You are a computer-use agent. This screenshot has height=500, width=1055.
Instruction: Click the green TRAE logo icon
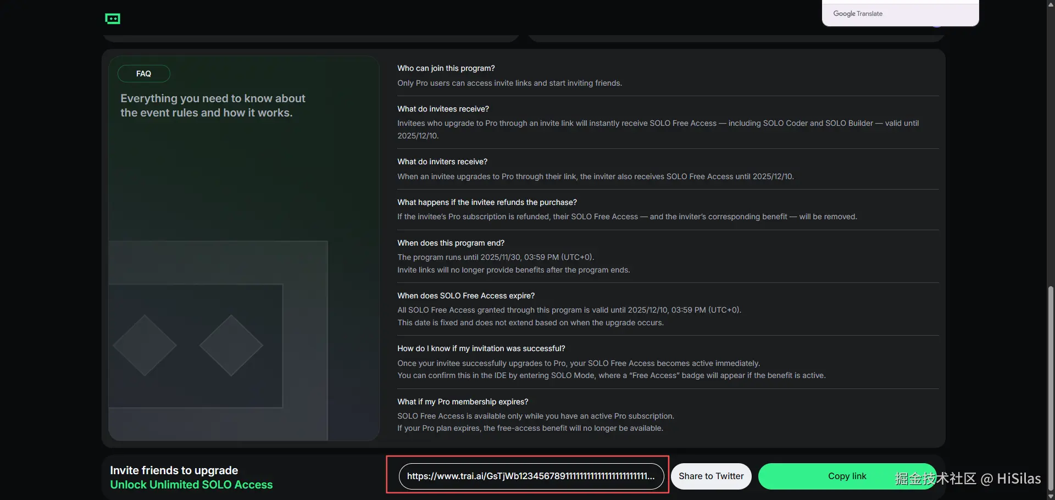pyautogui.click(x=113, y=19)
